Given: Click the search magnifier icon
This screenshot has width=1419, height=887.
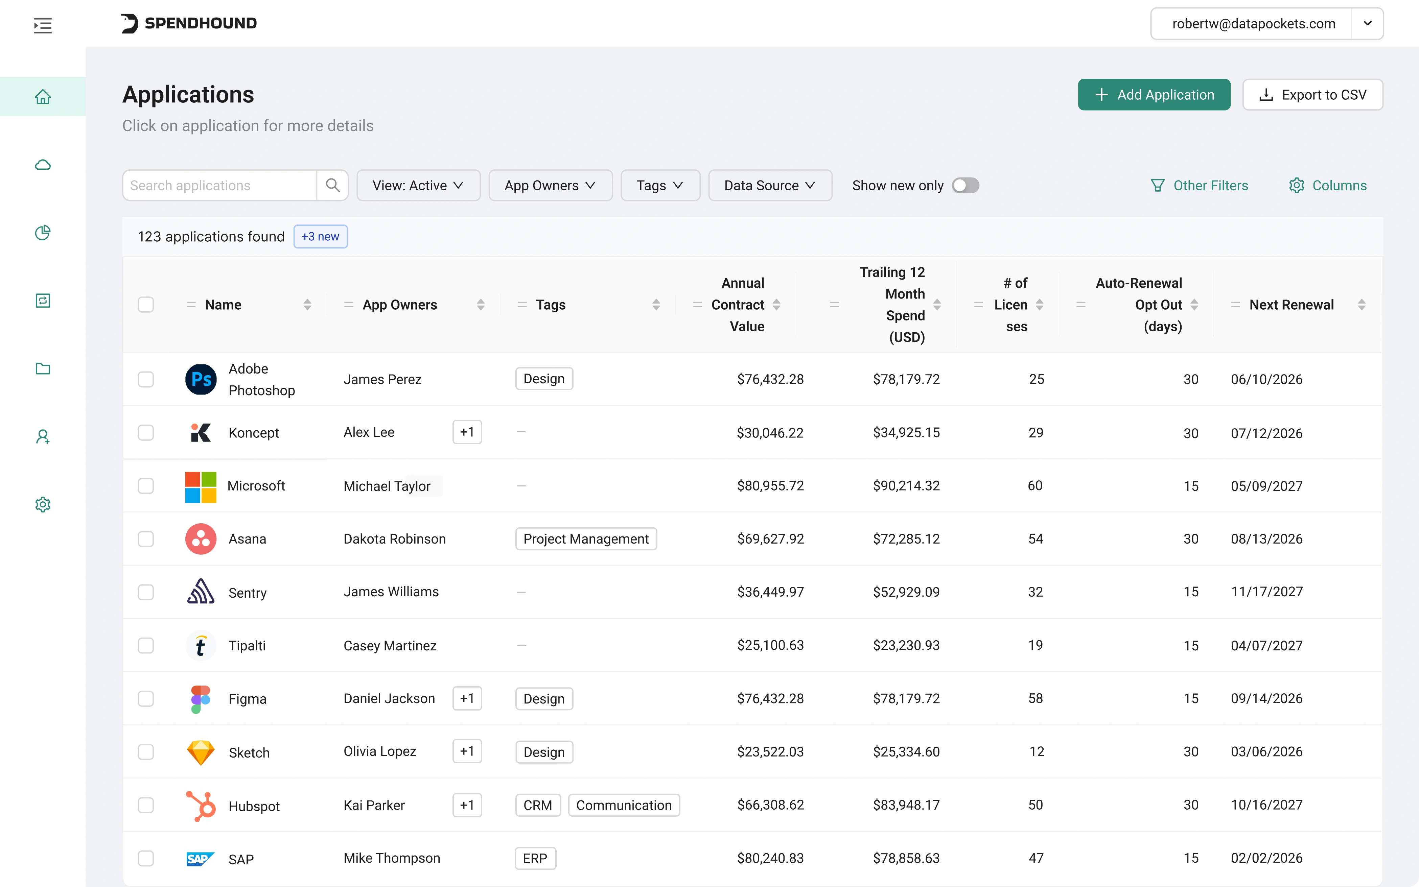Looking at the screenshot, I should tap(333, 185).
